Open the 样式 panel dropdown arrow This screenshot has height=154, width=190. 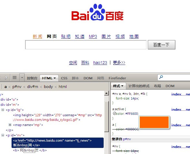[122, 86]
